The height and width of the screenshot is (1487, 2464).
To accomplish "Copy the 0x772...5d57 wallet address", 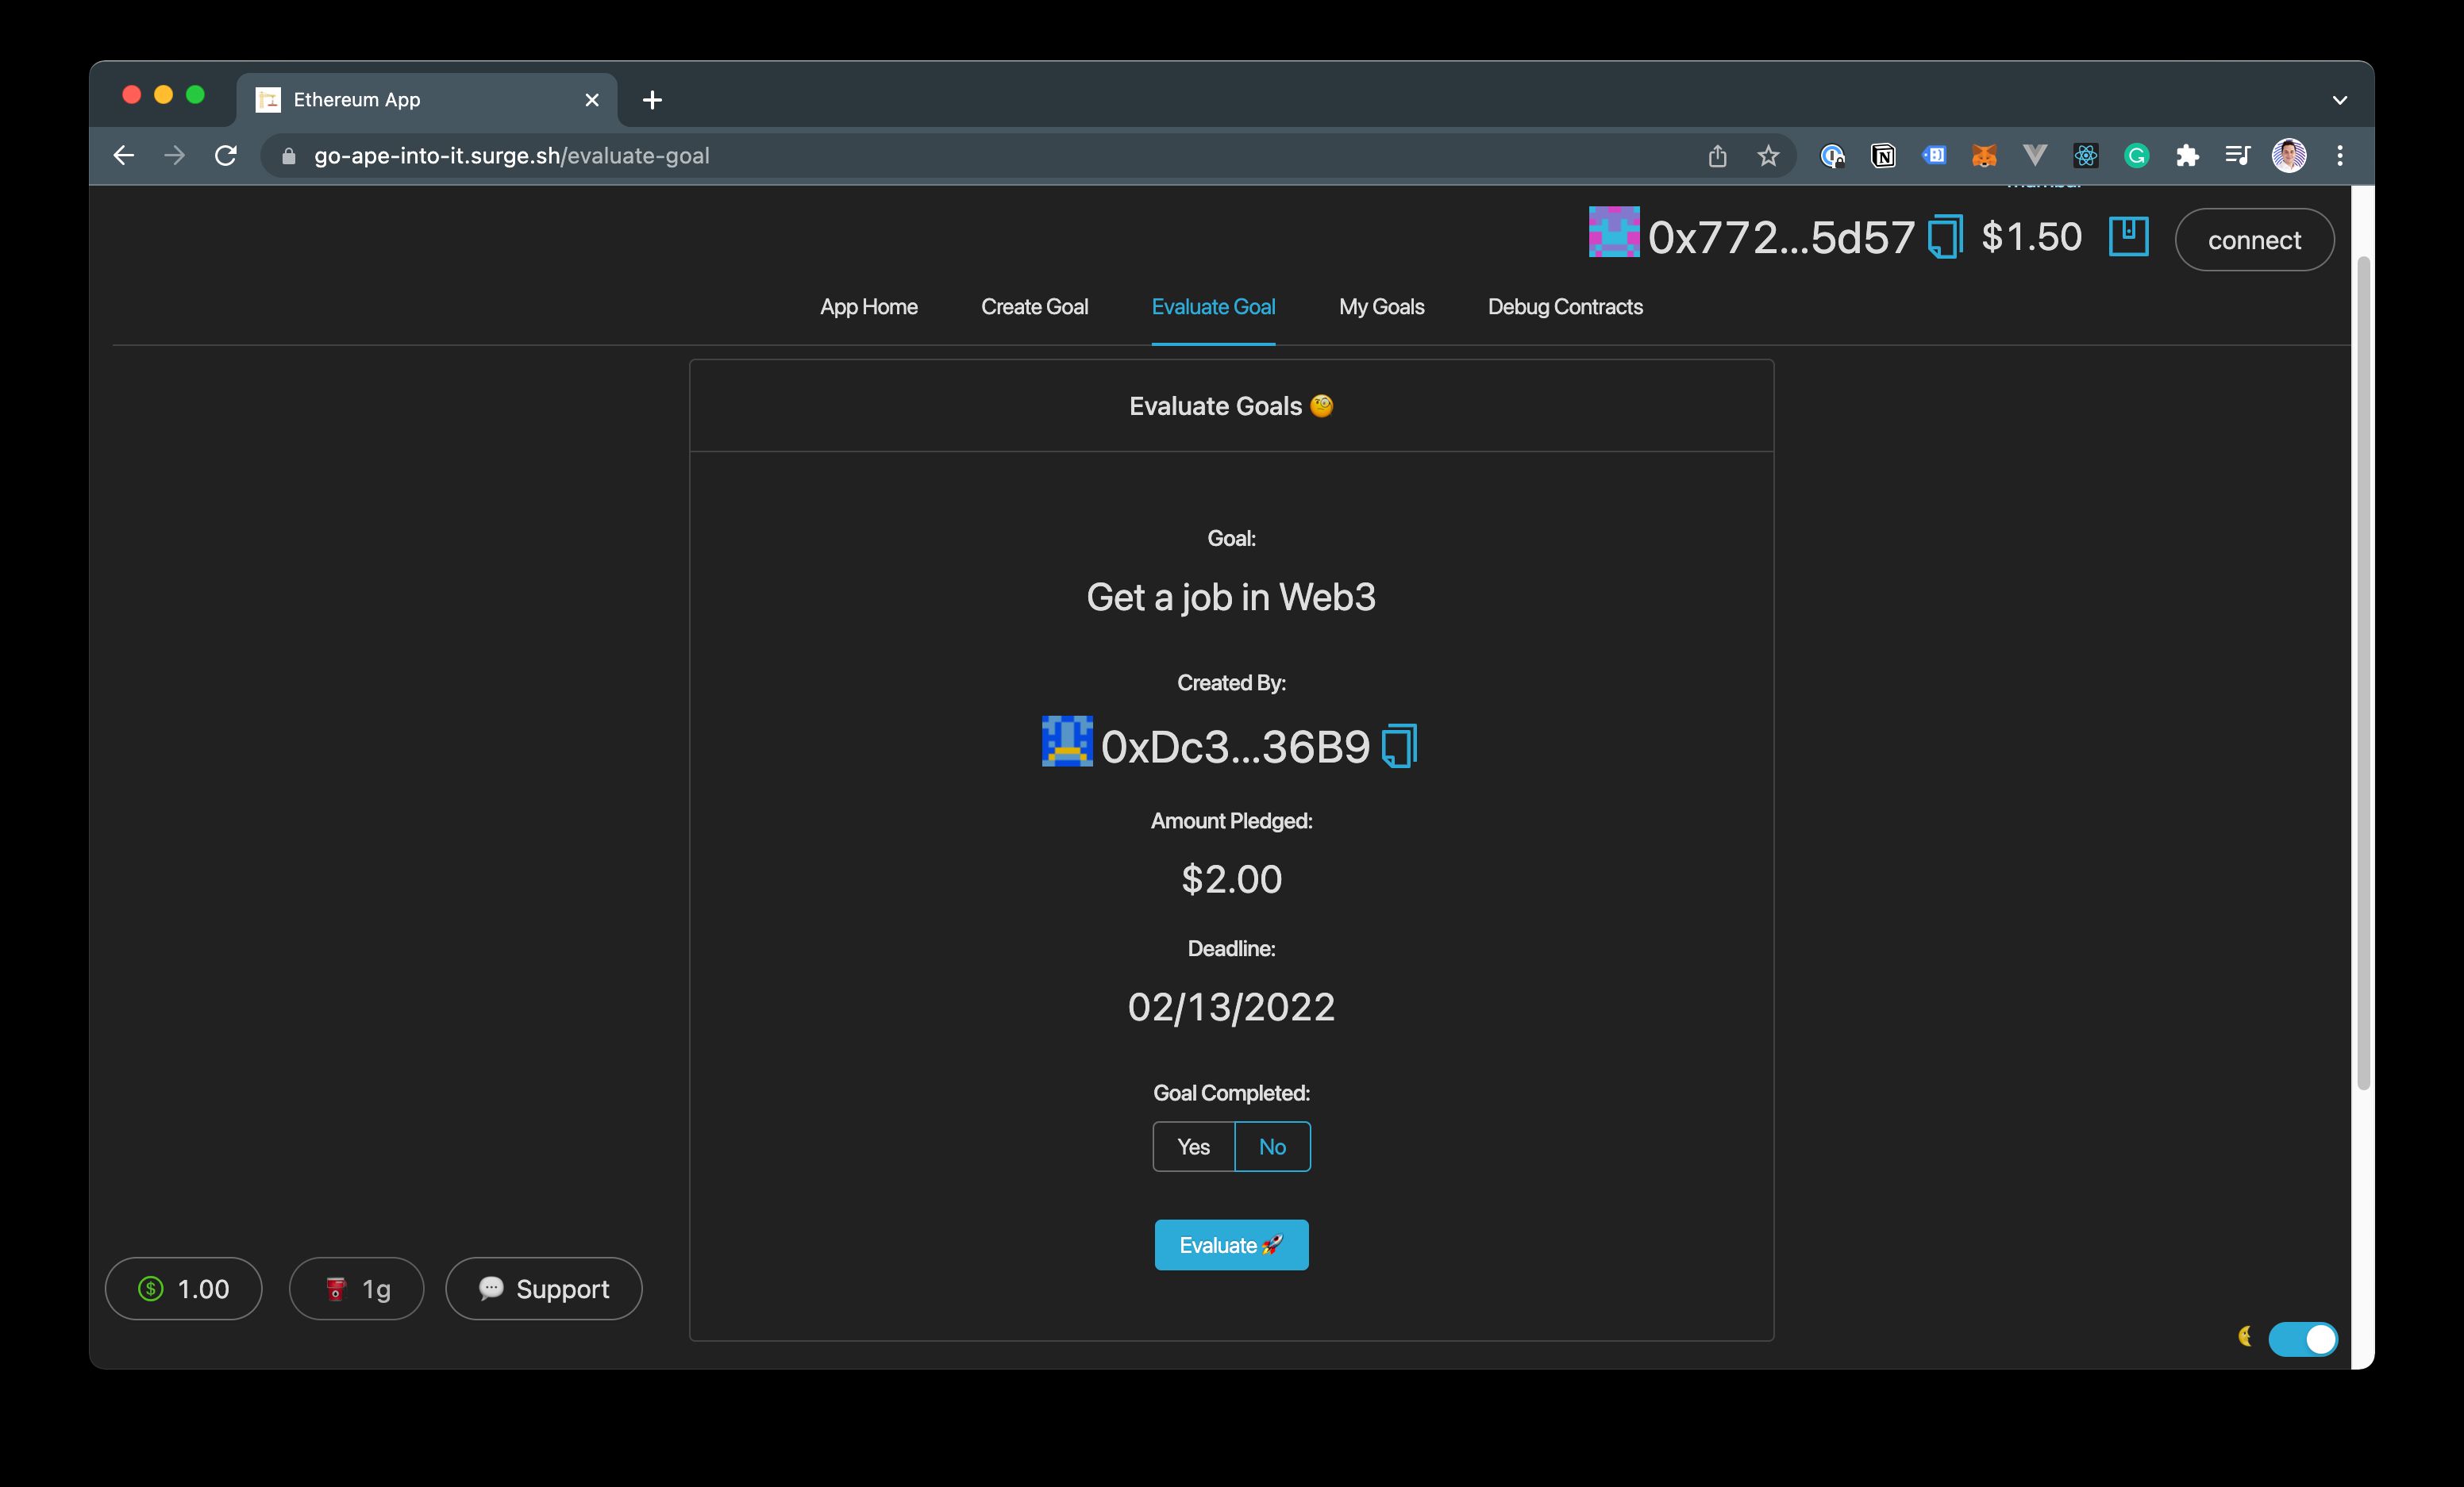I will click(x=1945, y=236).
